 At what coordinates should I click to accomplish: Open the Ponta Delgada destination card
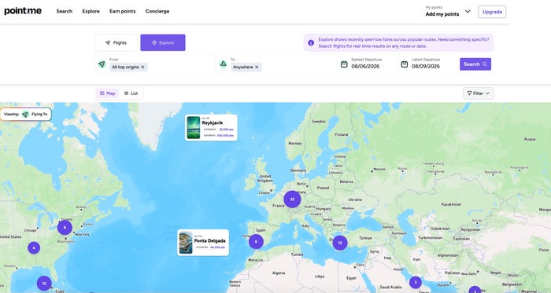[x=203, y=243]
